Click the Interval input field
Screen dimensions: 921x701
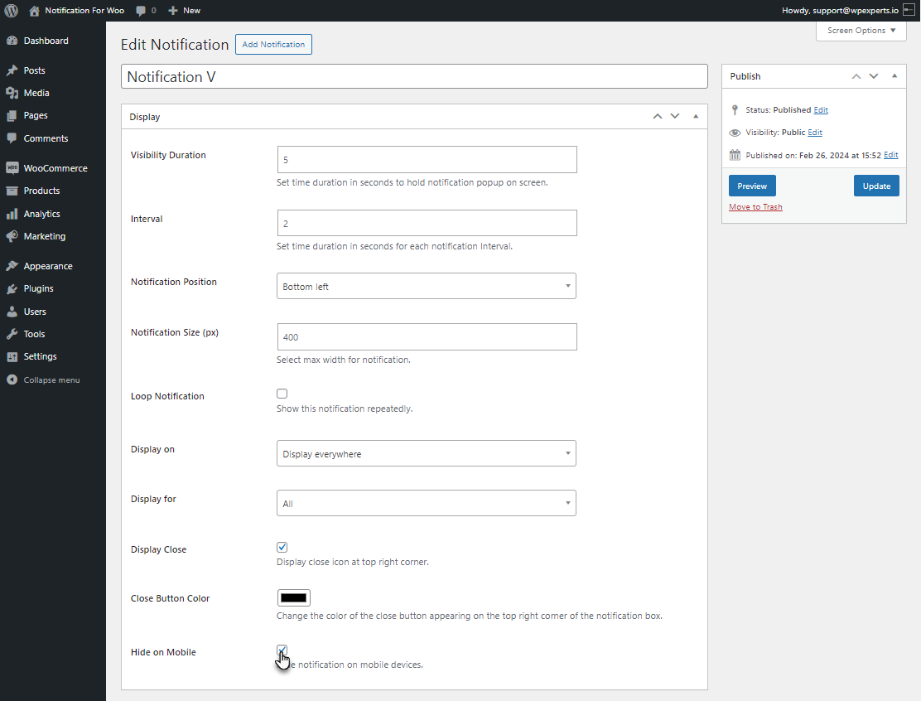click(427, 223)
